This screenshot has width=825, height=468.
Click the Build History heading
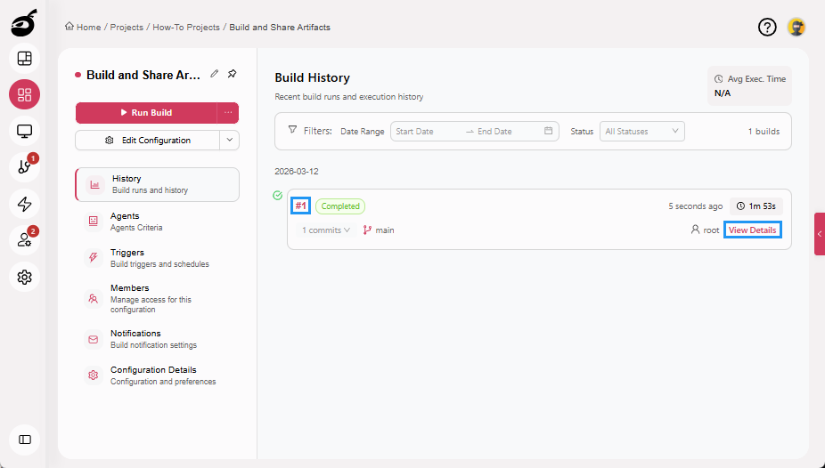pos(312,77)
